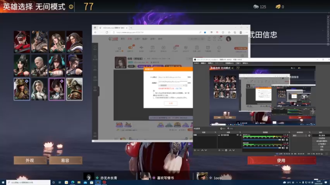Image resolution: width=330 pixels, height=185 pixels.
Task: Click the blue favorites star in address bar
Action: point(205,32)
